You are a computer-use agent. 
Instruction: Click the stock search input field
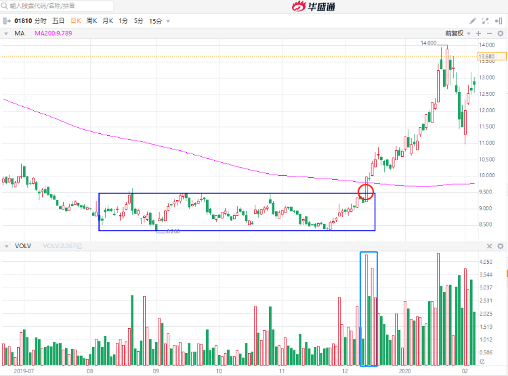[57, 6]
